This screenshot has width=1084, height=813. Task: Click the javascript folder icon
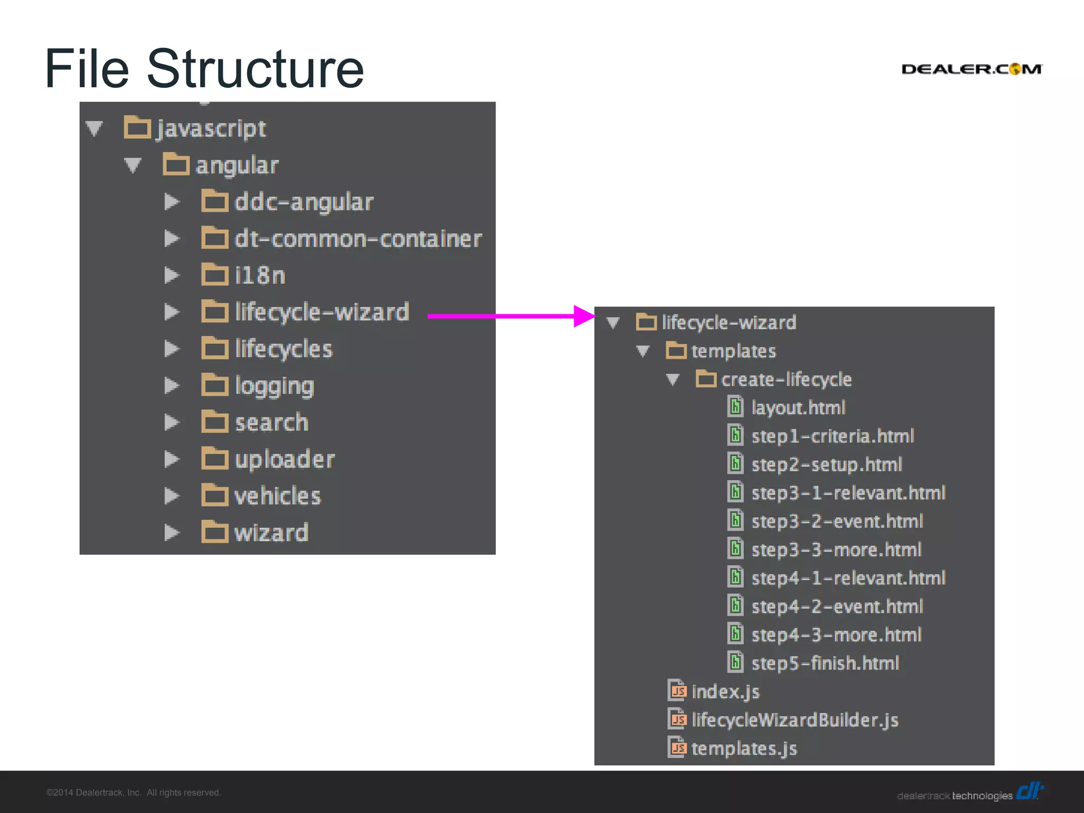tap(138, 127)
